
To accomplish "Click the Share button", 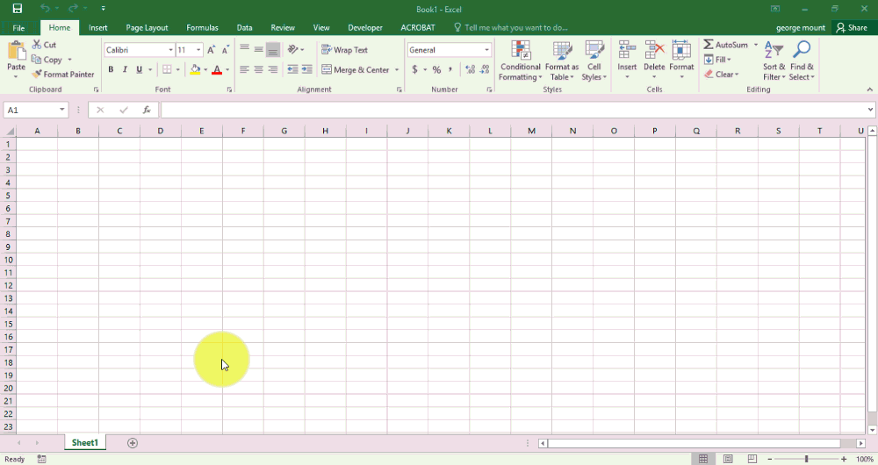I will click(x=852, y=28).
